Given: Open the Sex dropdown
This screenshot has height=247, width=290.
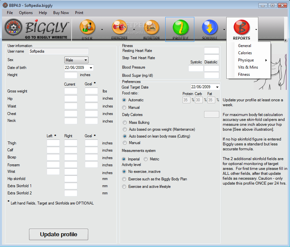Looking at the screenshot, I should tap(76, 60).
